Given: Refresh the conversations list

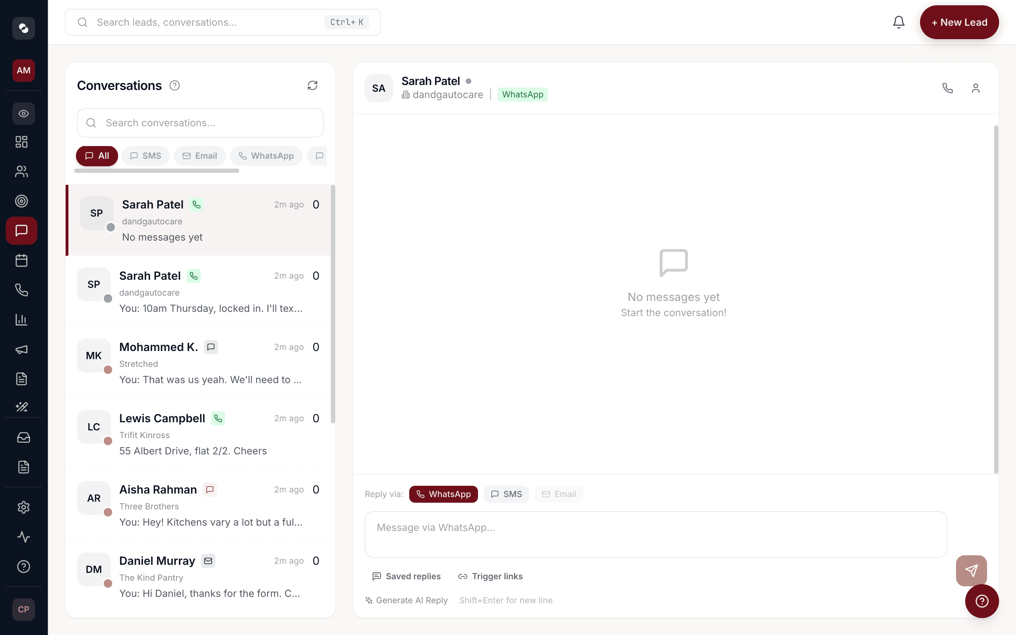Looking at the screenshot, I should (312, 85).
